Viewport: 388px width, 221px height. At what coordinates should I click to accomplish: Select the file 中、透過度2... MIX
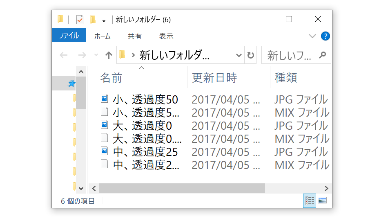click(146, 165)
